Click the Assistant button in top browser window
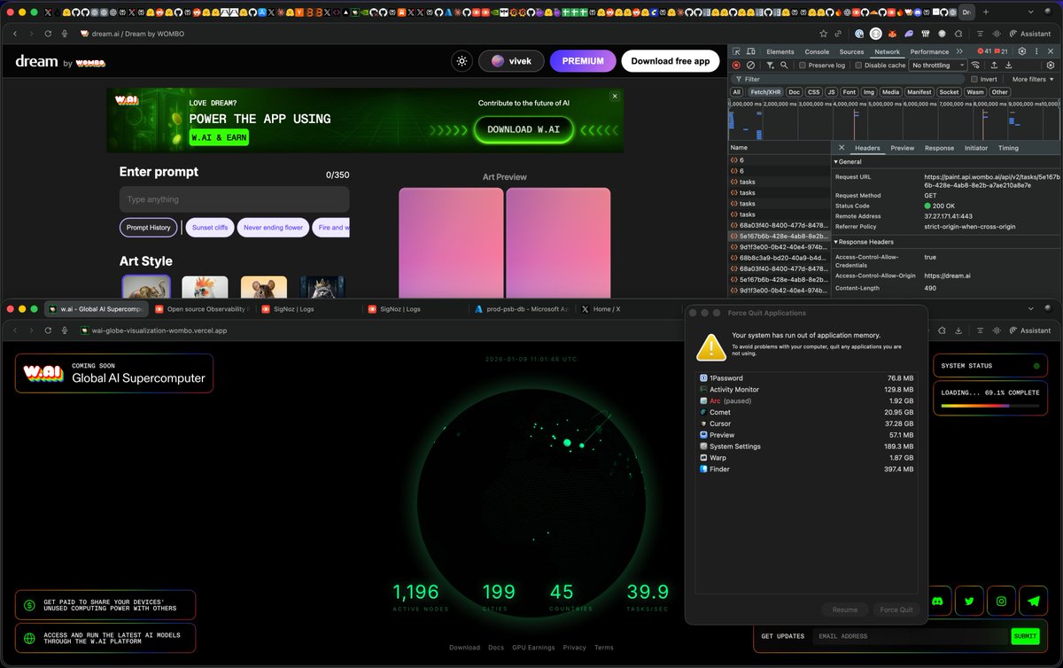The height and width of the screenshot is (668, 1063). point(1028,33)
